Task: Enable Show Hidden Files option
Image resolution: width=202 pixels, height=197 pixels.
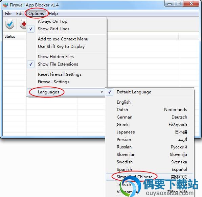Action: click(x=67, y=57)
